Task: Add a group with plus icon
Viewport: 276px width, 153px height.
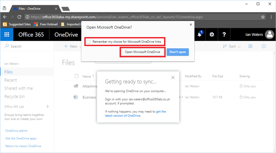Action: [x=48, y=106]
